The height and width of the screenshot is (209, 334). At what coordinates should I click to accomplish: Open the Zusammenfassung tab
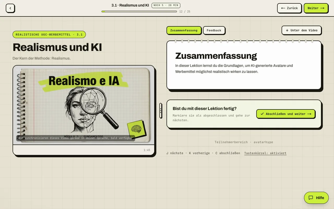[184, 30]
